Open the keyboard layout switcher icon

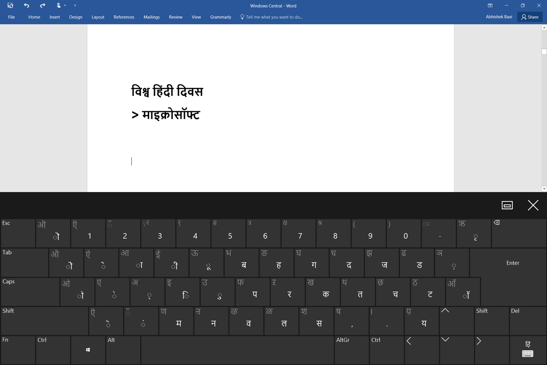[x=527, y=349]
